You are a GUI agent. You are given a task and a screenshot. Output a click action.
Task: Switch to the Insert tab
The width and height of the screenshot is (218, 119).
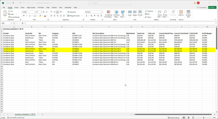click(x=16, y=8)
